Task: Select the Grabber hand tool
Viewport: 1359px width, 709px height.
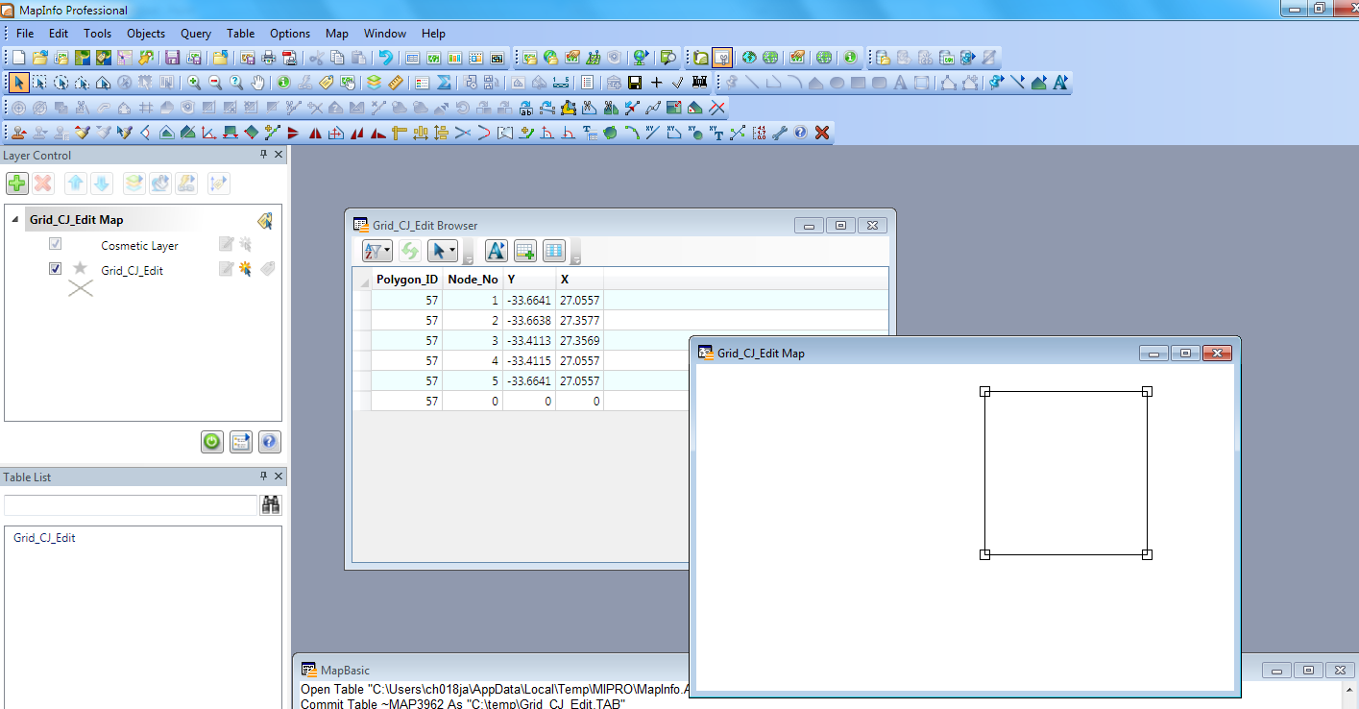Action: (257, 83)
